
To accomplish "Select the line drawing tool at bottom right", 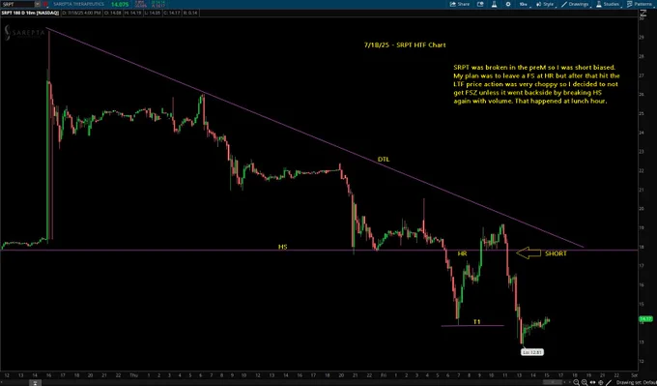I will tap(609, 383).
